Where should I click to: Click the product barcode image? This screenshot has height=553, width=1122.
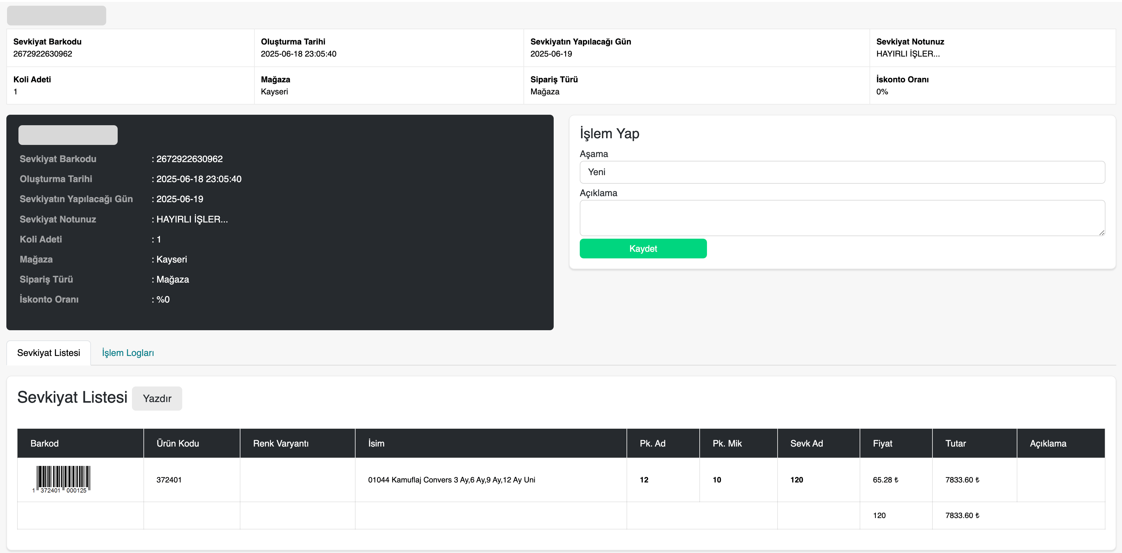[x=63, y=479]
